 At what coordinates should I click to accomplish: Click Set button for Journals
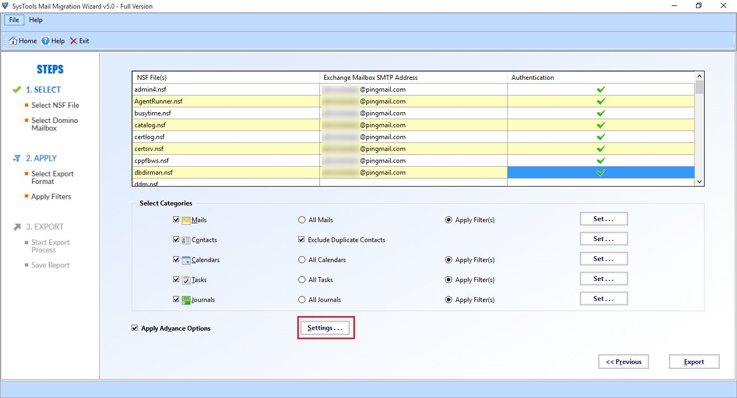pos(604,299)
